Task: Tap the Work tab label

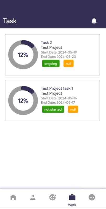Action: 72,205
